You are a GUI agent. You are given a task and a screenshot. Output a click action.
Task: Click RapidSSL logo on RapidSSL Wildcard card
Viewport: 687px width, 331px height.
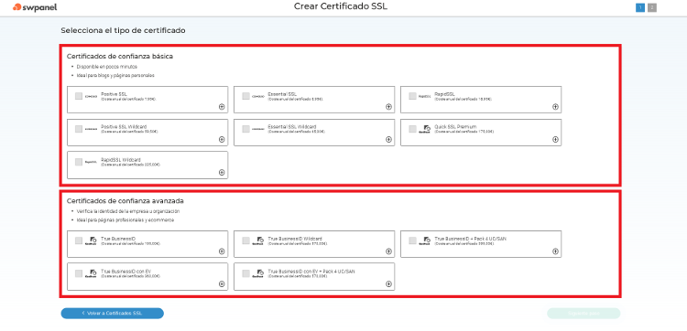(x=91, y=162)
